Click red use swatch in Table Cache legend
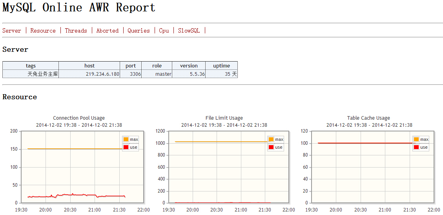Image resolution: width=443 pixels, height=215 pixels. click(416, 147)
